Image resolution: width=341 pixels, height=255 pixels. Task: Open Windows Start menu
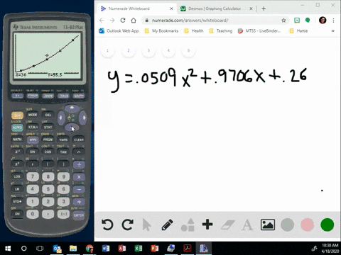coord(8,249)
